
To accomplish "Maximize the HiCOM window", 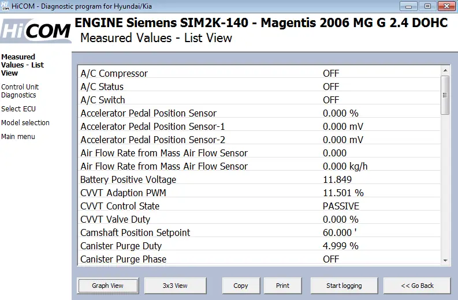I will pos(427,6).
